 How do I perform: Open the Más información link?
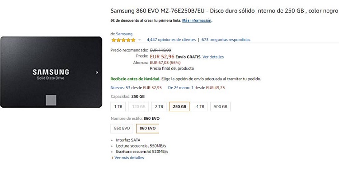coord(197,20)
